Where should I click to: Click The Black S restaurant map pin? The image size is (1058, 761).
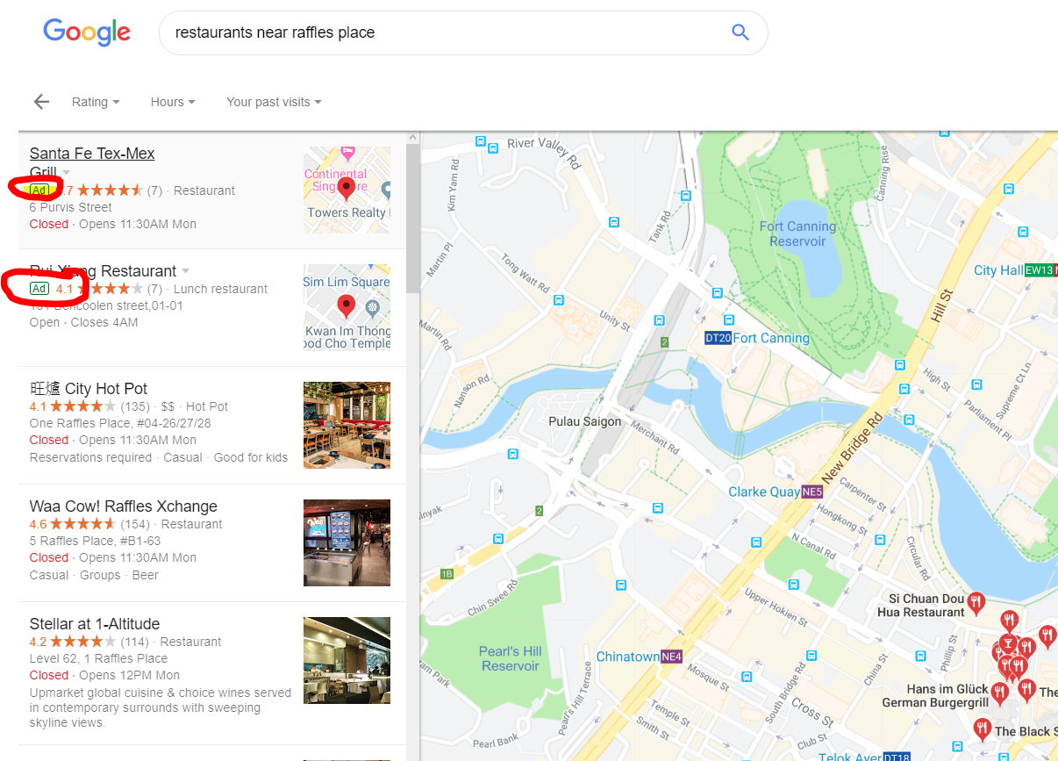pos(982,729)
